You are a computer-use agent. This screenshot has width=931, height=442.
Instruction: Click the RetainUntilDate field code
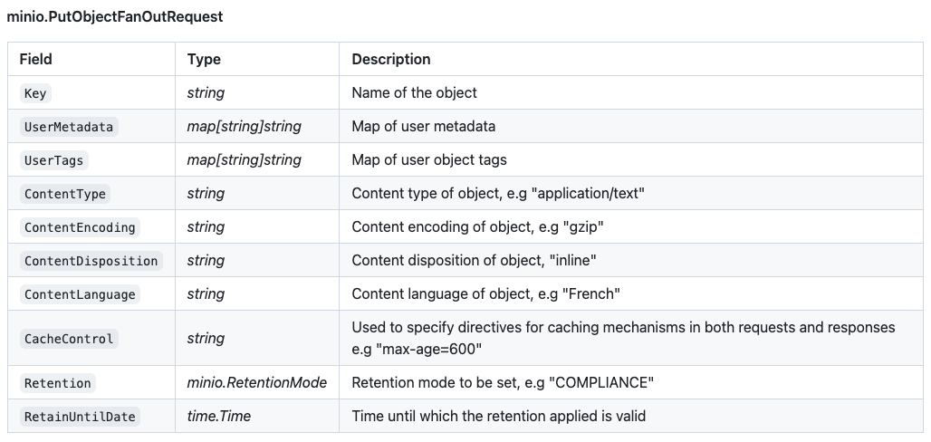[80, 417]
